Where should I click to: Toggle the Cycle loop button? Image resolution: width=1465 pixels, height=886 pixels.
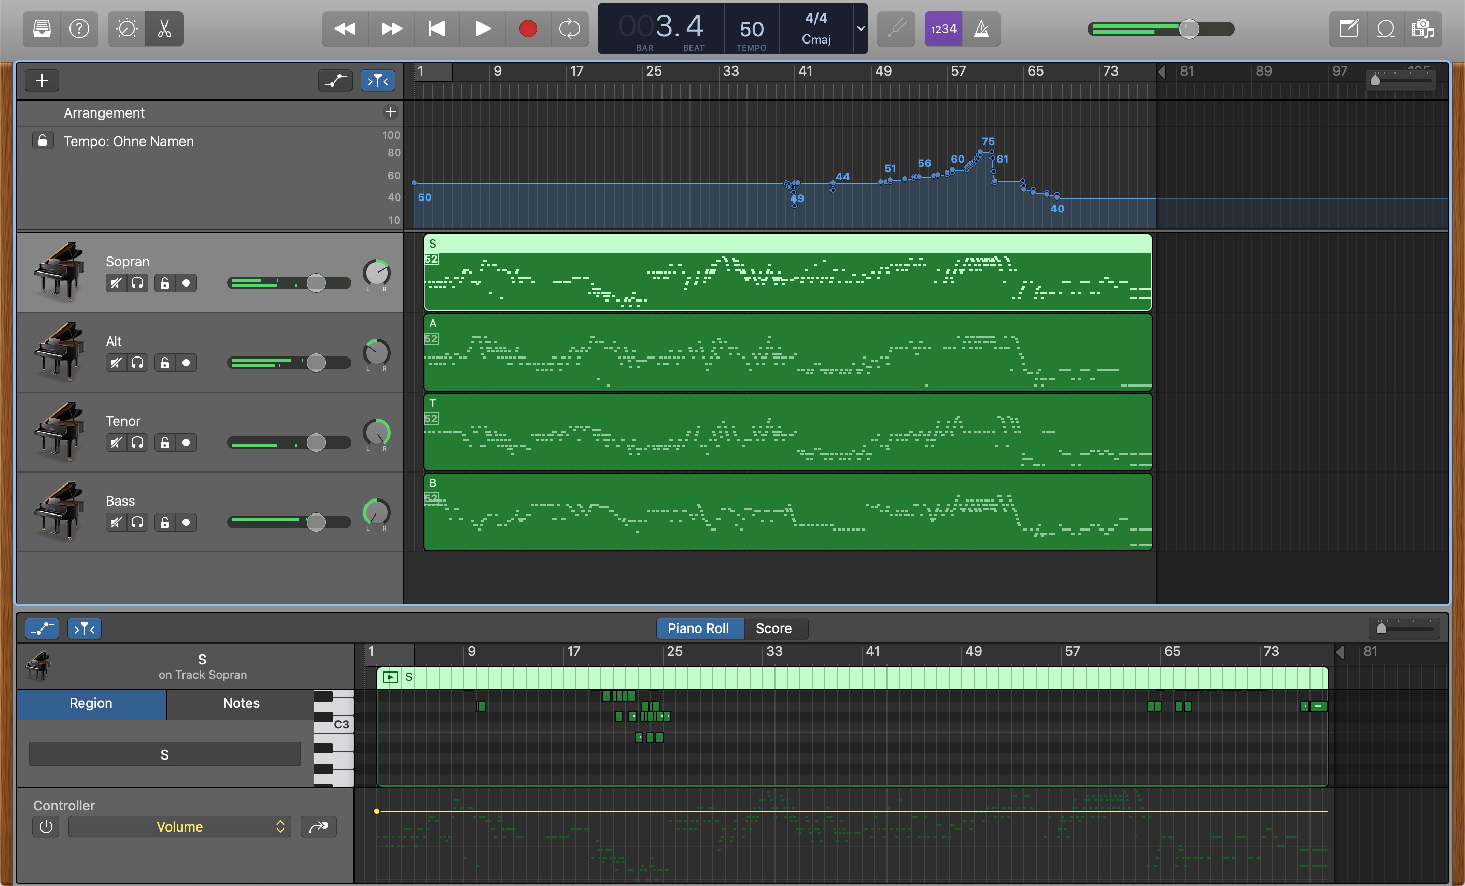coord(569,28)
